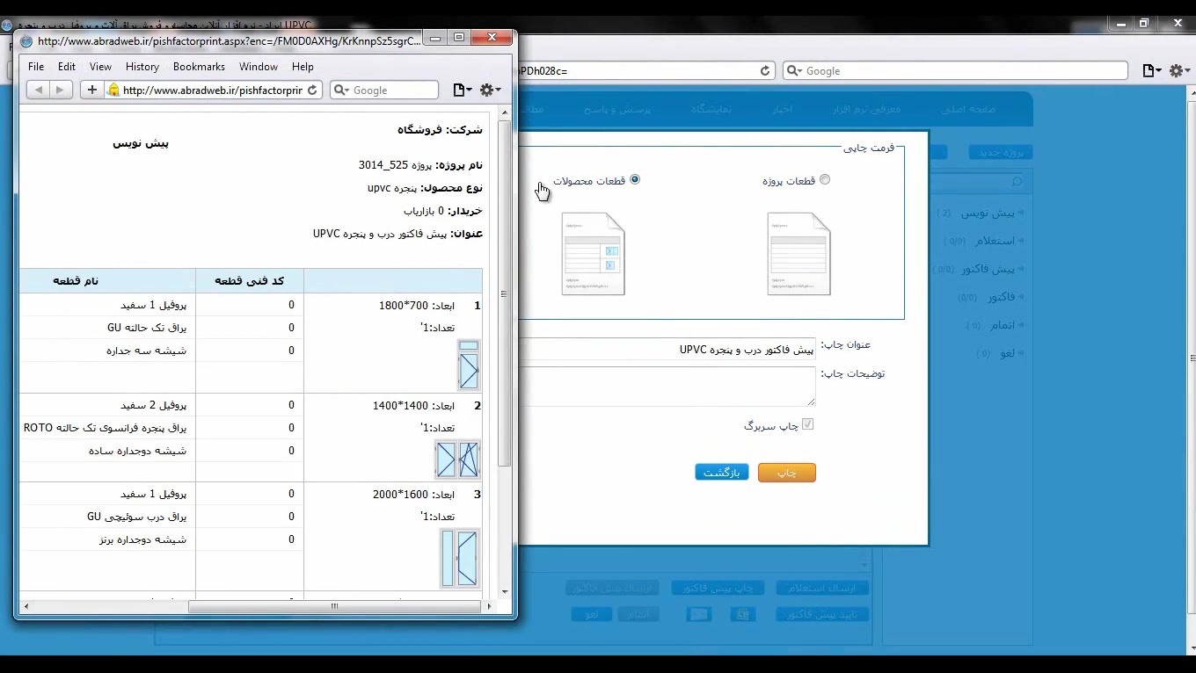
Task: Click the popup address bar URL field
Action: tap(213, 90)
